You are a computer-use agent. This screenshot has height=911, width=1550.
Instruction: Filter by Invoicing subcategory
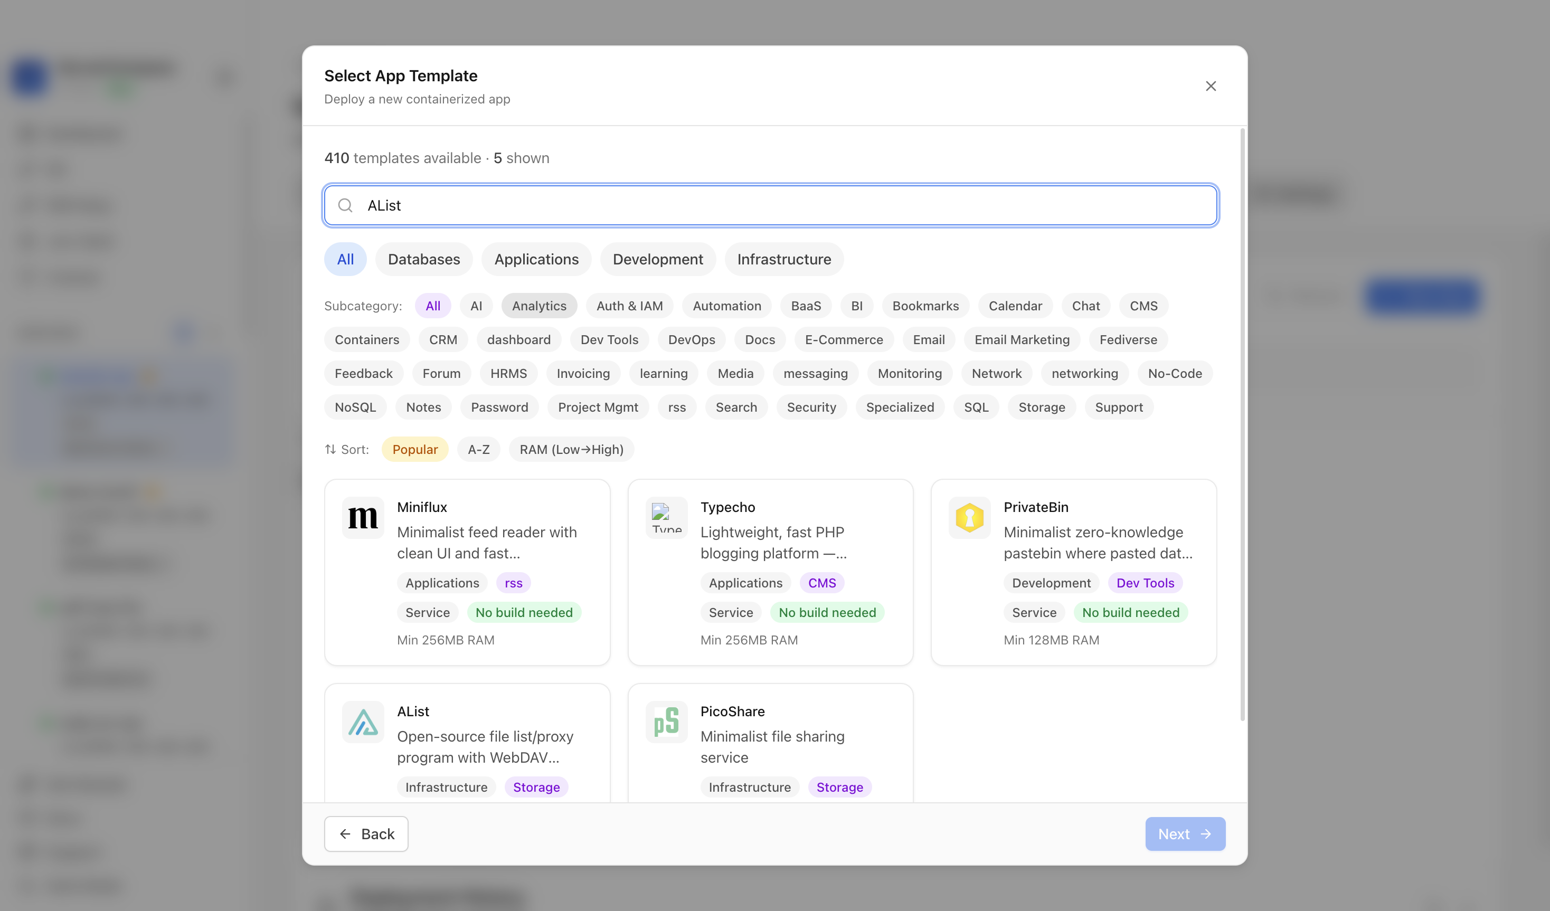tap(583, 373)
